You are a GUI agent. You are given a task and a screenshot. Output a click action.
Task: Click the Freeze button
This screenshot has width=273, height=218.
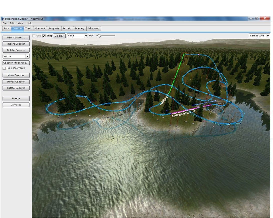tap(16, 98)
